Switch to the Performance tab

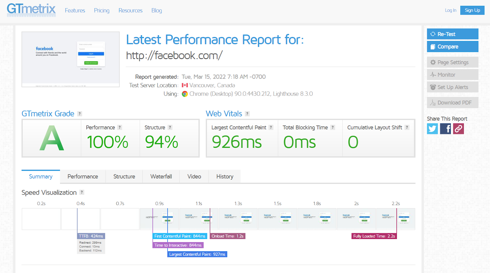pyautogui.click(x=83, y=177)
